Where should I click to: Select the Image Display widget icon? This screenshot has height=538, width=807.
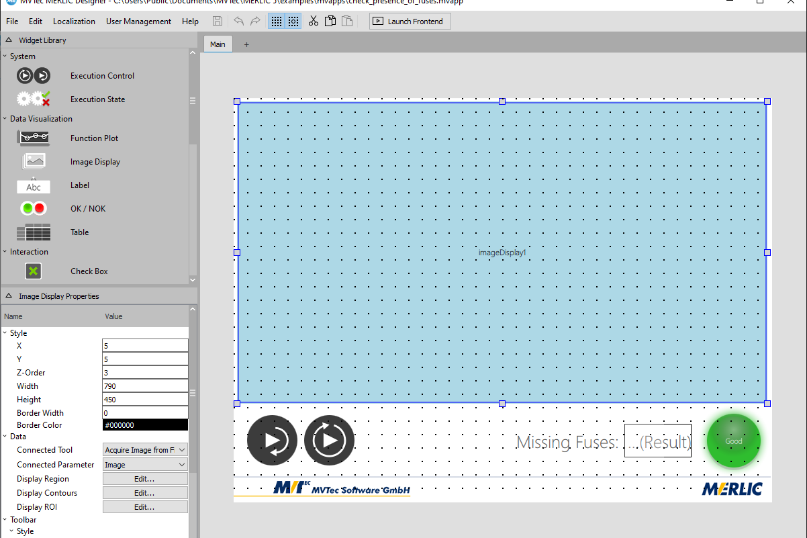(x=33, y=162)
